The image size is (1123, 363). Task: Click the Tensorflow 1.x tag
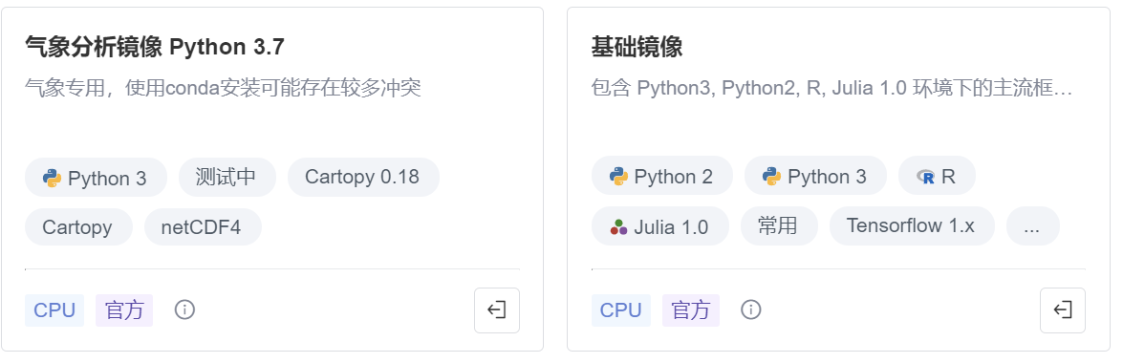coord(912,226)
